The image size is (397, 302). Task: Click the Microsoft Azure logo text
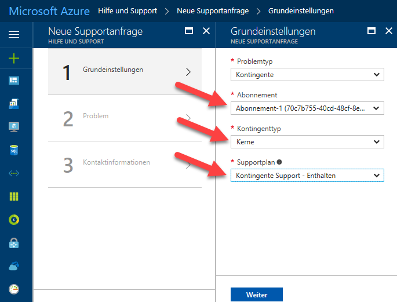[x=49, y=11]
